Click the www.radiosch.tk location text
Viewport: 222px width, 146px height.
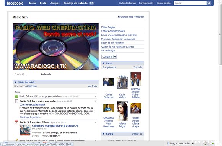point(51,136)
